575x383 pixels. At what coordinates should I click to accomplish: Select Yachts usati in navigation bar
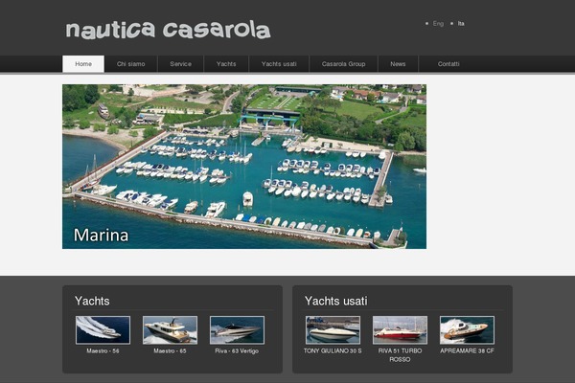point(279,64)
